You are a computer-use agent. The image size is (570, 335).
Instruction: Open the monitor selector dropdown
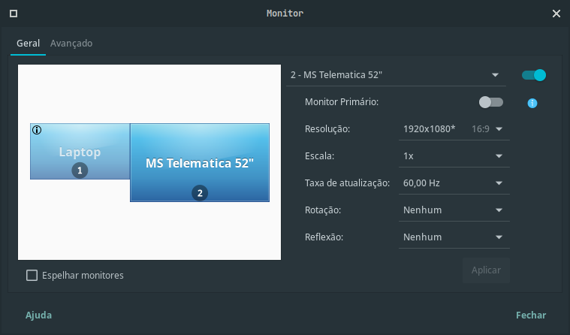(396, 75)
